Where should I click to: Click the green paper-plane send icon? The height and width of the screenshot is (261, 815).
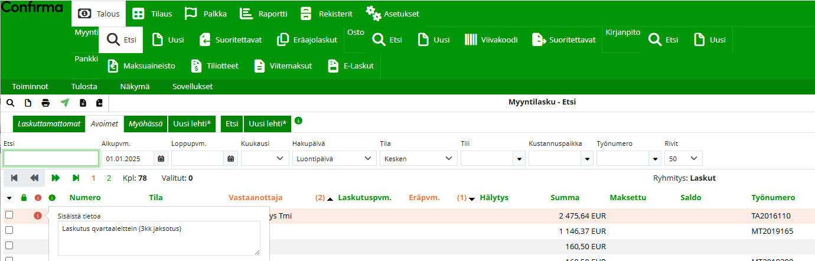click(x=64, y=103)
